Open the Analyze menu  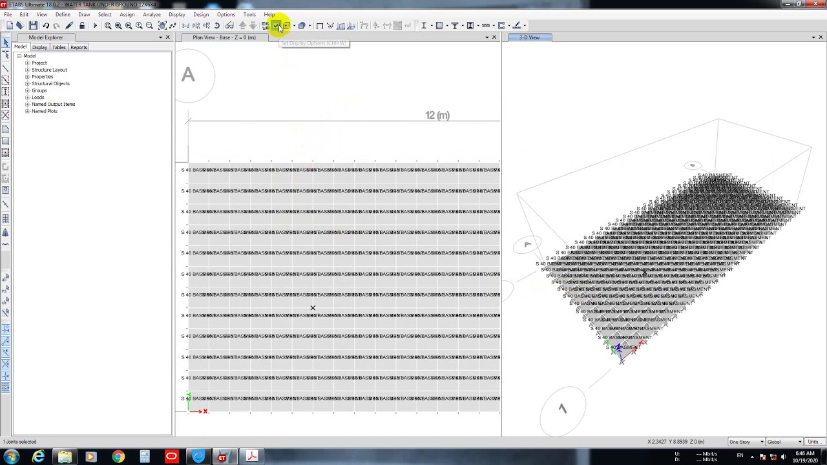point(152,14)
